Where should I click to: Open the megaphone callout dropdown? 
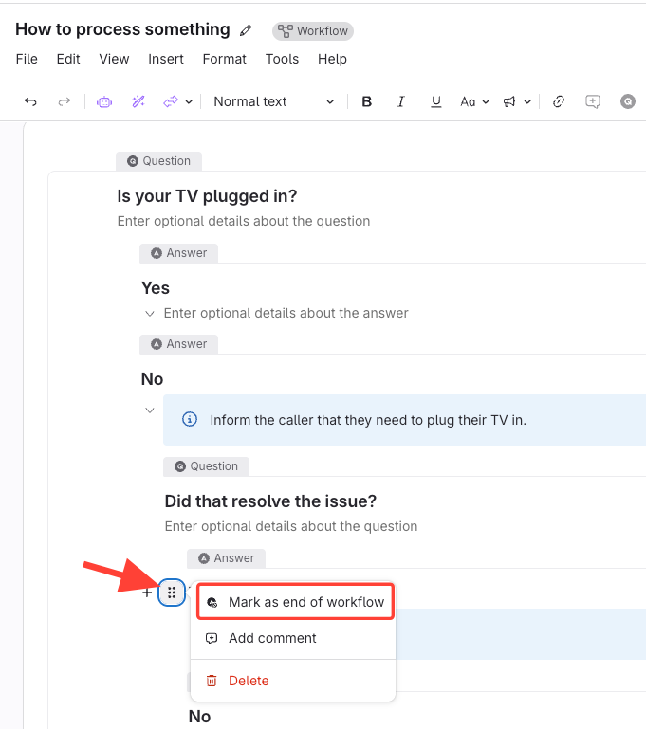click(x=516, y=101)
